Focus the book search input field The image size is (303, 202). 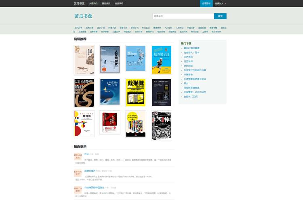click(183, 16)
